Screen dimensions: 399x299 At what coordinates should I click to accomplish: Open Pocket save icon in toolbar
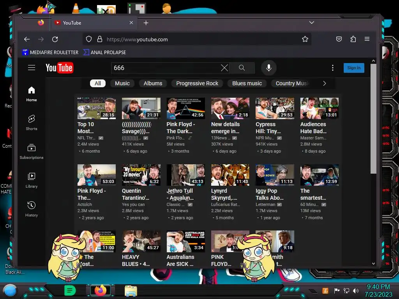click(339, 39)
